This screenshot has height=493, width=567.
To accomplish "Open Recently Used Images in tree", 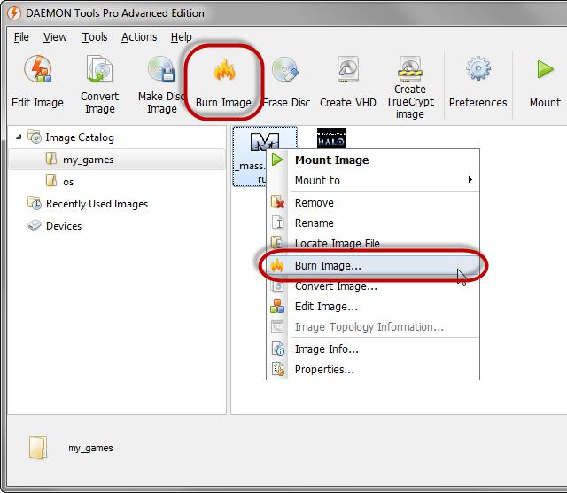I will click(97, 204).
